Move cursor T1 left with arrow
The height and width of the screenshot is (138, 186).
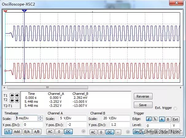point(12,95)
